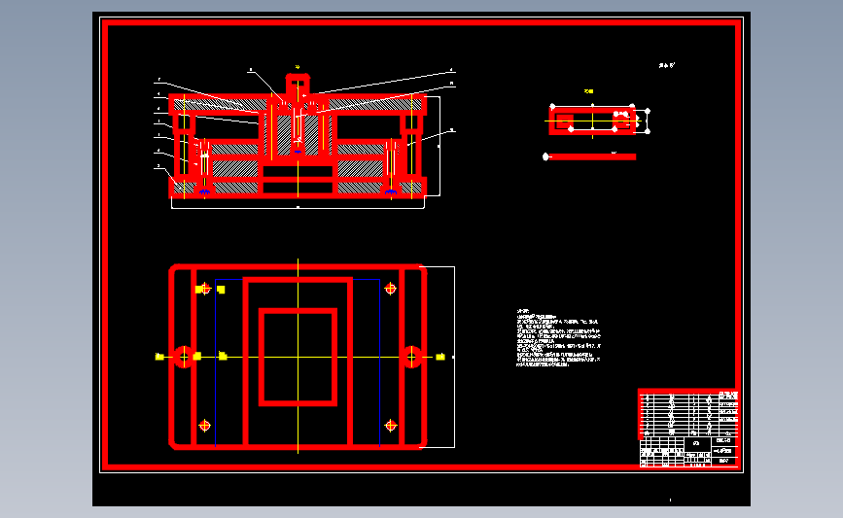The image size is (843, 518).
Task: Click the top-right screw hole marker in plan view
Action: tap(390, 289)
